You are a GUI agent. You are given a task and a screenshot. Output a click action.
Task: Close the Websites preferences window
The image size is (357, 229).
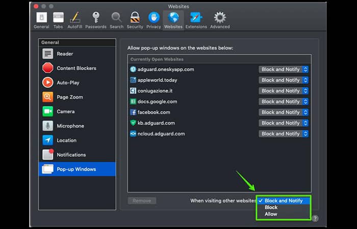[36, 6]
